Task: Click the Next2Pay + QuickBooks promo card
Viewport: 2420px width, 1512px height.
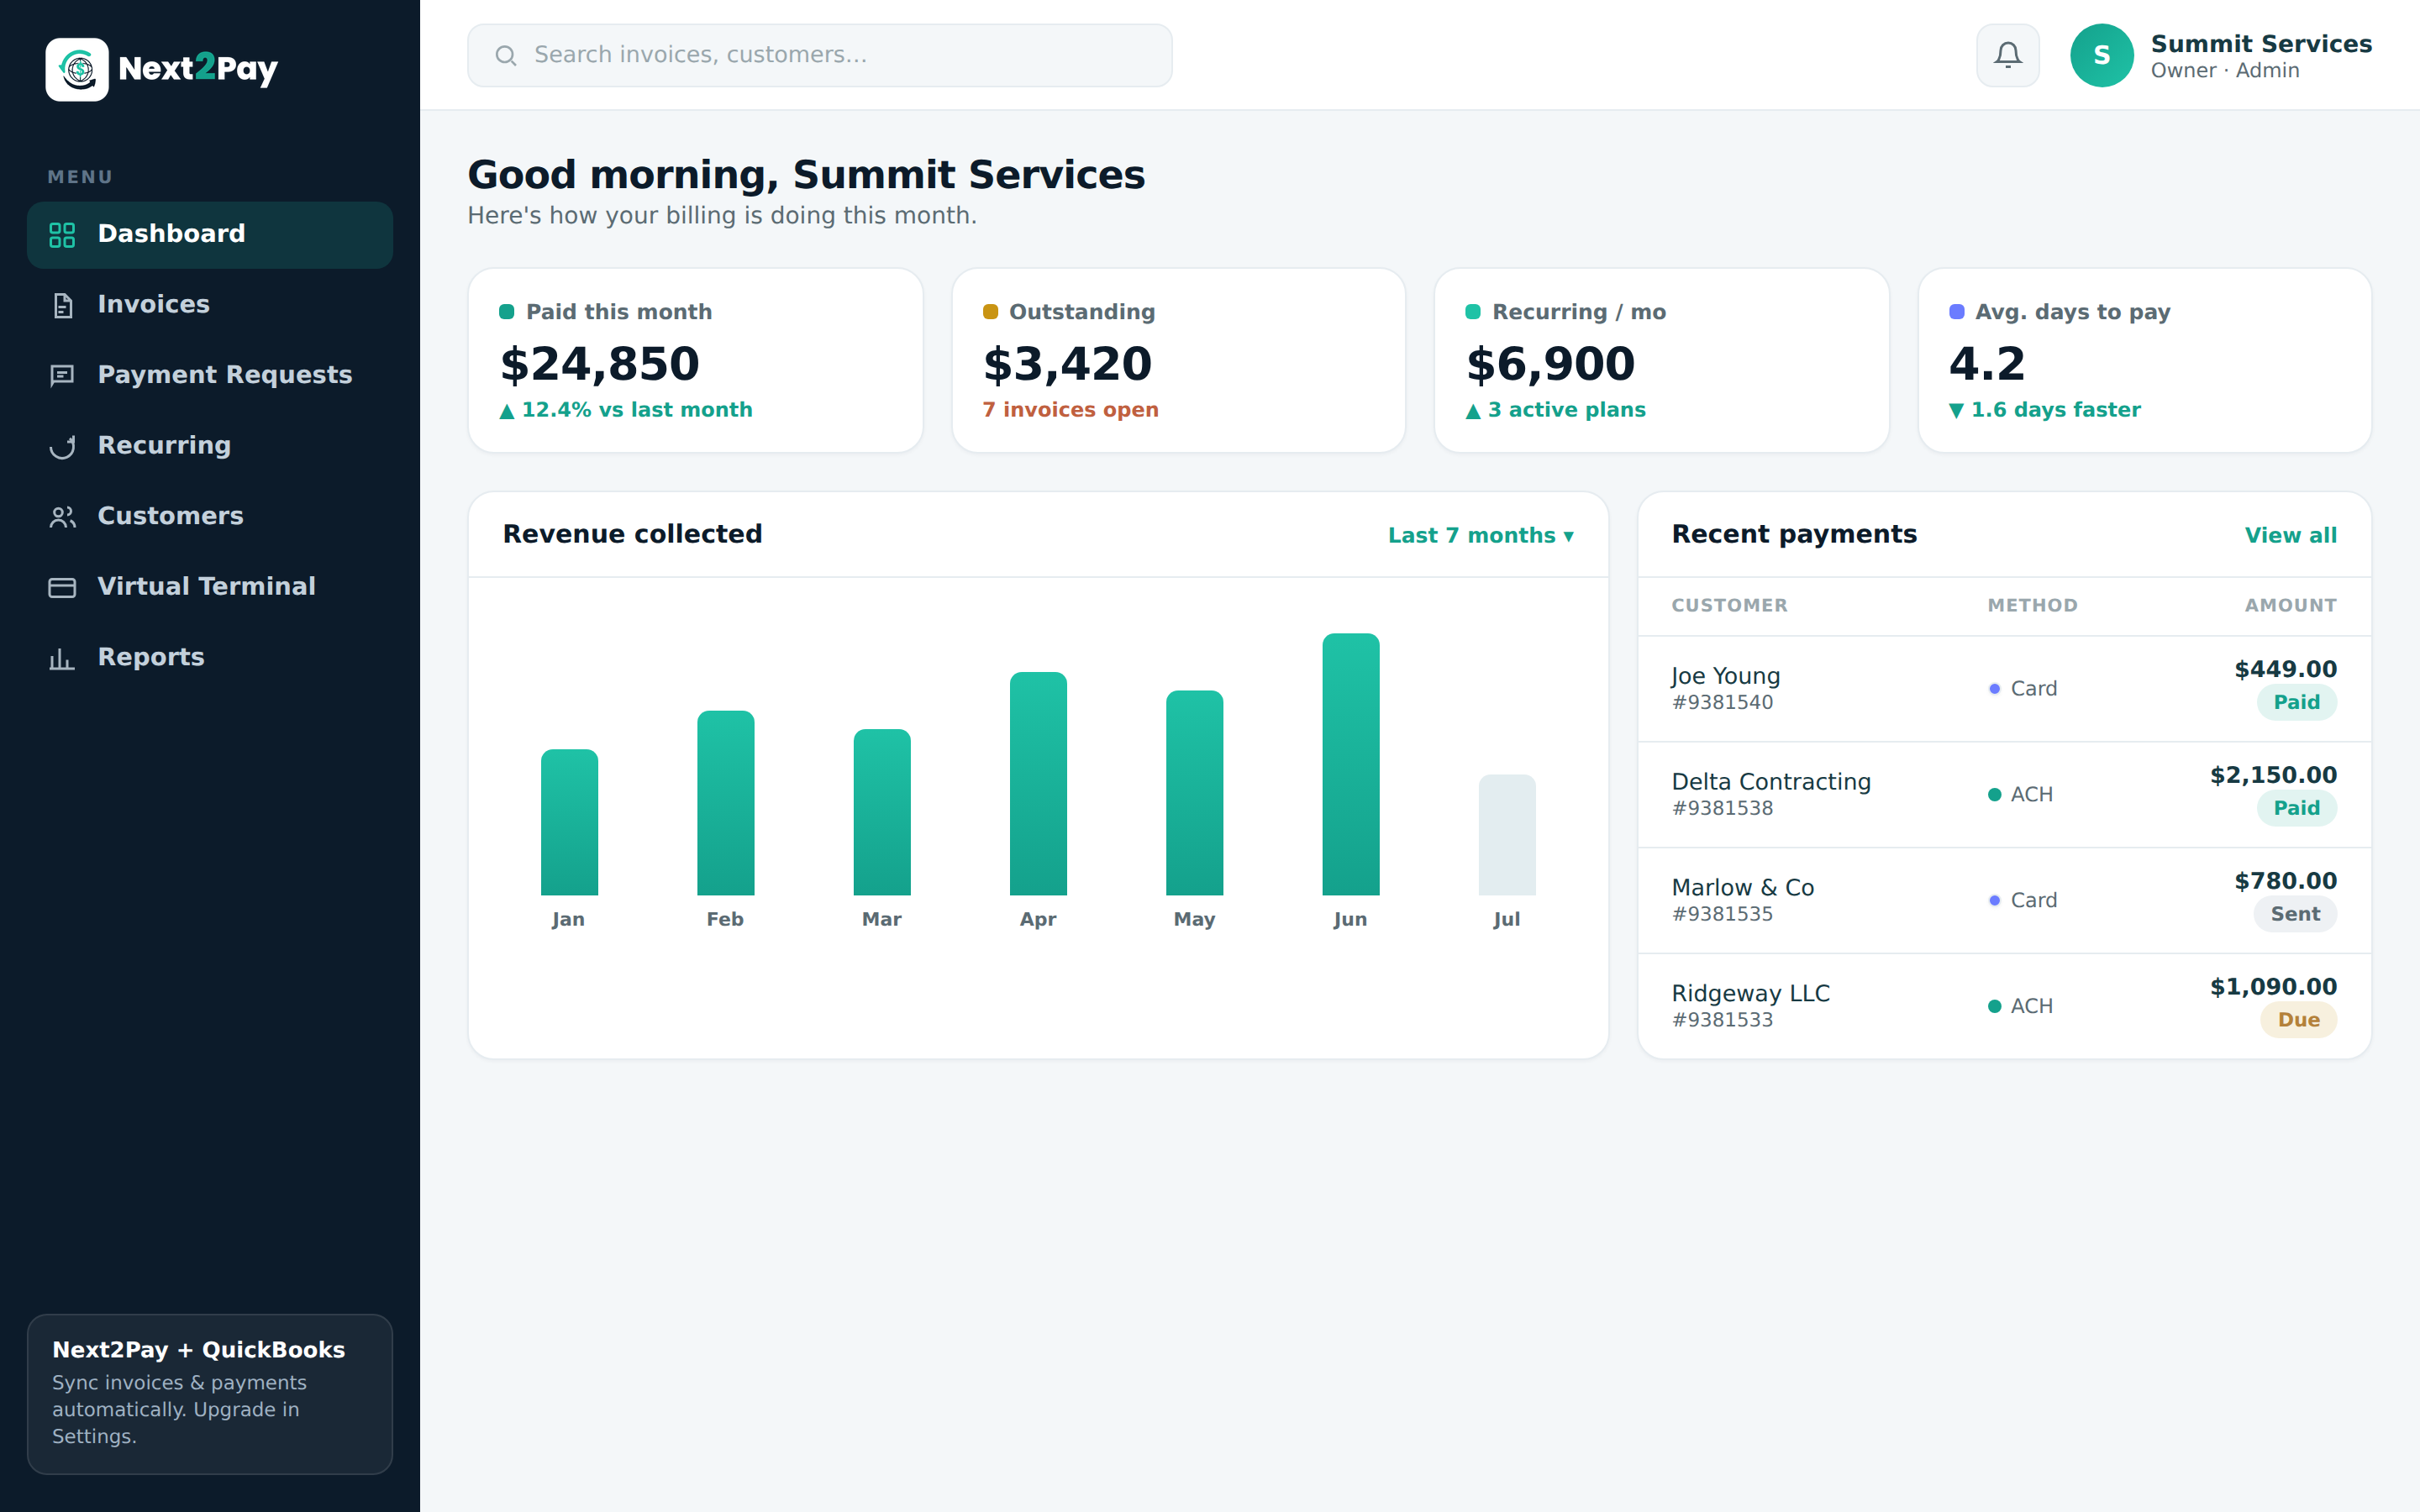Action: point(210,1394)
